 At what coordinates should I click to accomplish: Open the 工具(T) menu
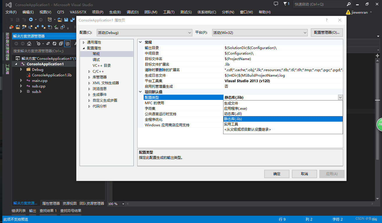click(169, 12)
